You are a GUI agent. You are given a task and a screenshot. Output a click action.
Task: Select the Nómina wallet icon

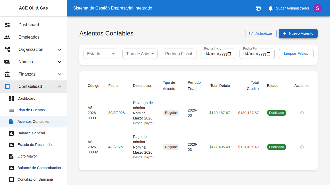(x=7, y=62)
